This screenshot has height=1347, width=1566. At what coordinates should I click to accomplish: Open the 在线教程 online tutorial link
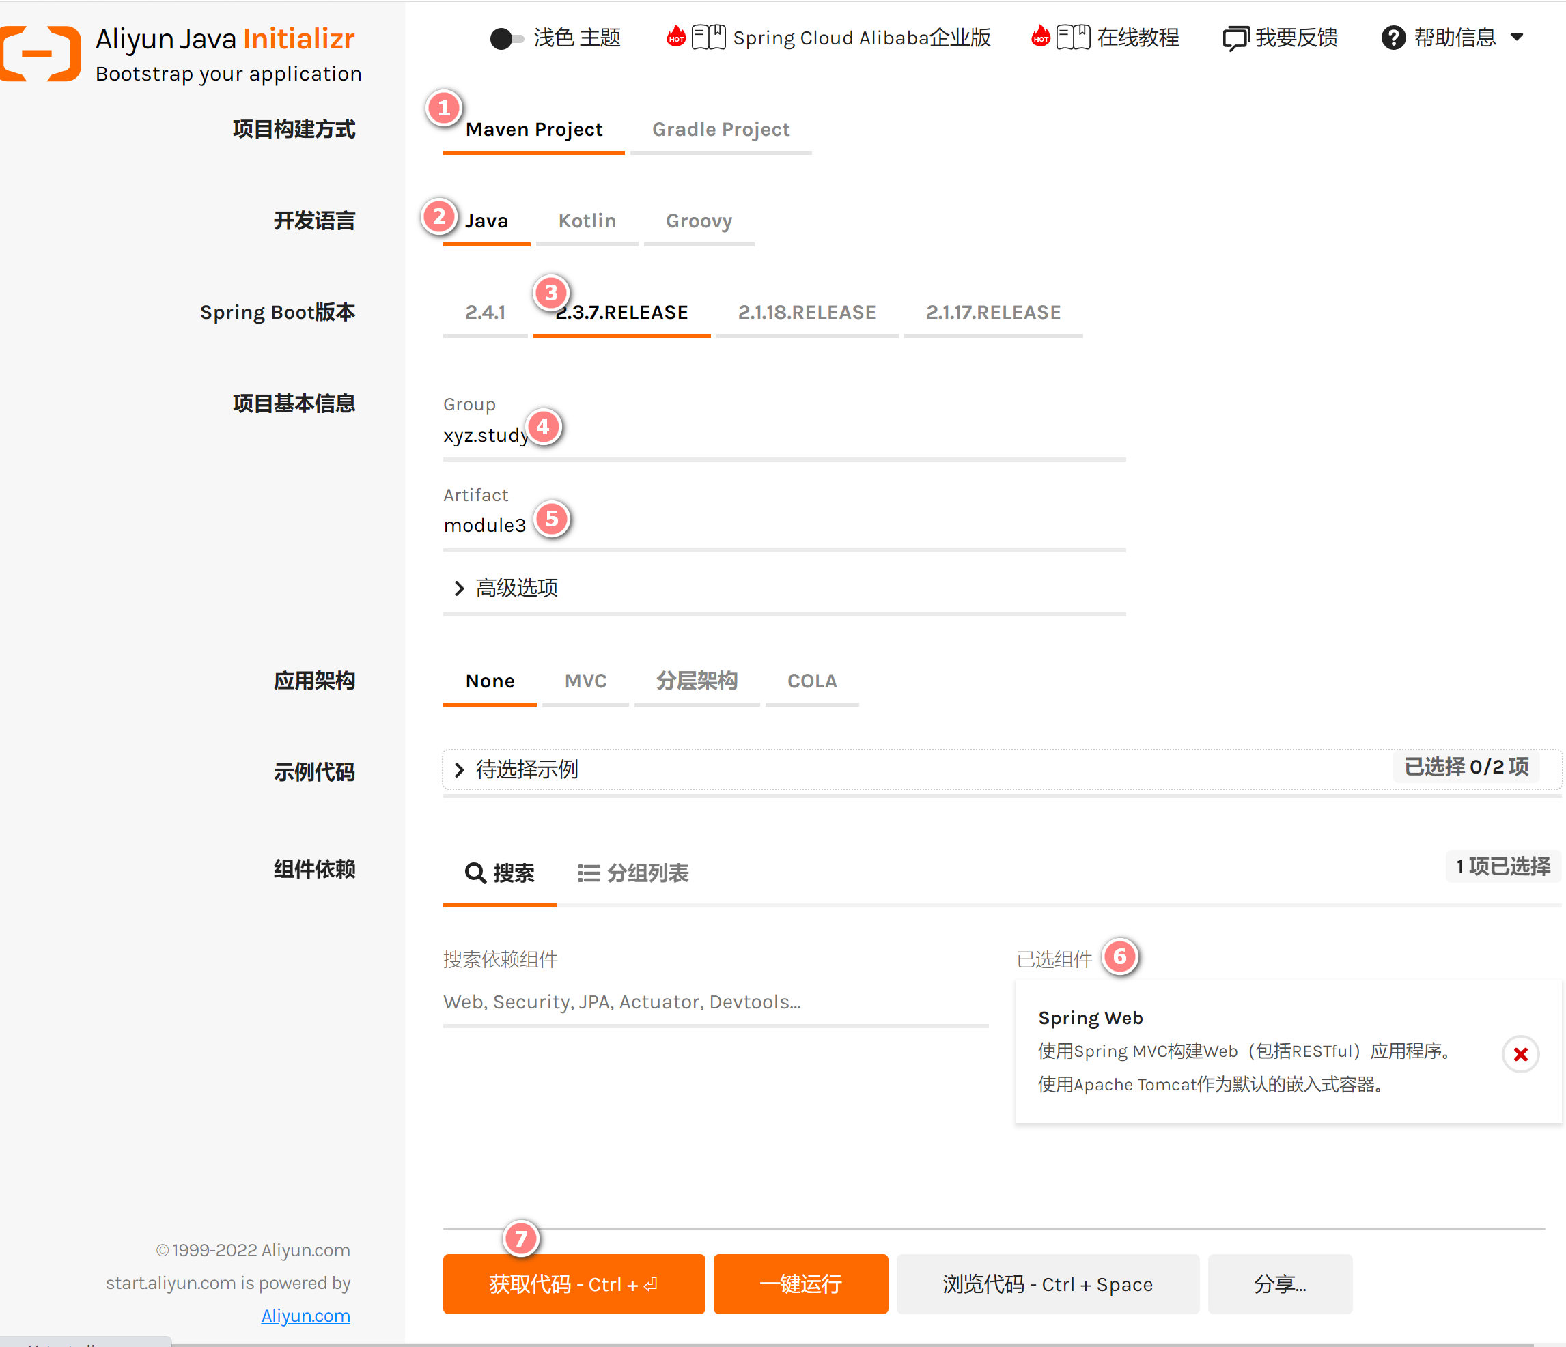click(1138, 38)
